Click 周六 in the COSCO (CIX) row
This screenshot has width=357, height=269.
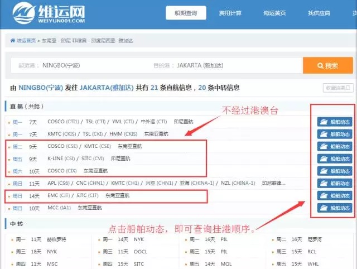[17, 171]
